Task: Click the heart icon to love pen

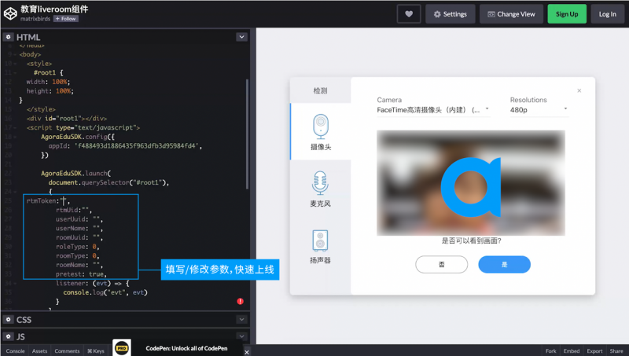Action: click(408, 13)
